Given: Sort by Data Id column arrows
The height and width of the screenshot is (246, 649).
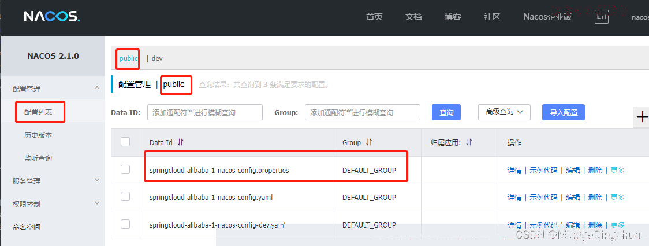Looking at the screenshot, I should click(x=180, y=142).
